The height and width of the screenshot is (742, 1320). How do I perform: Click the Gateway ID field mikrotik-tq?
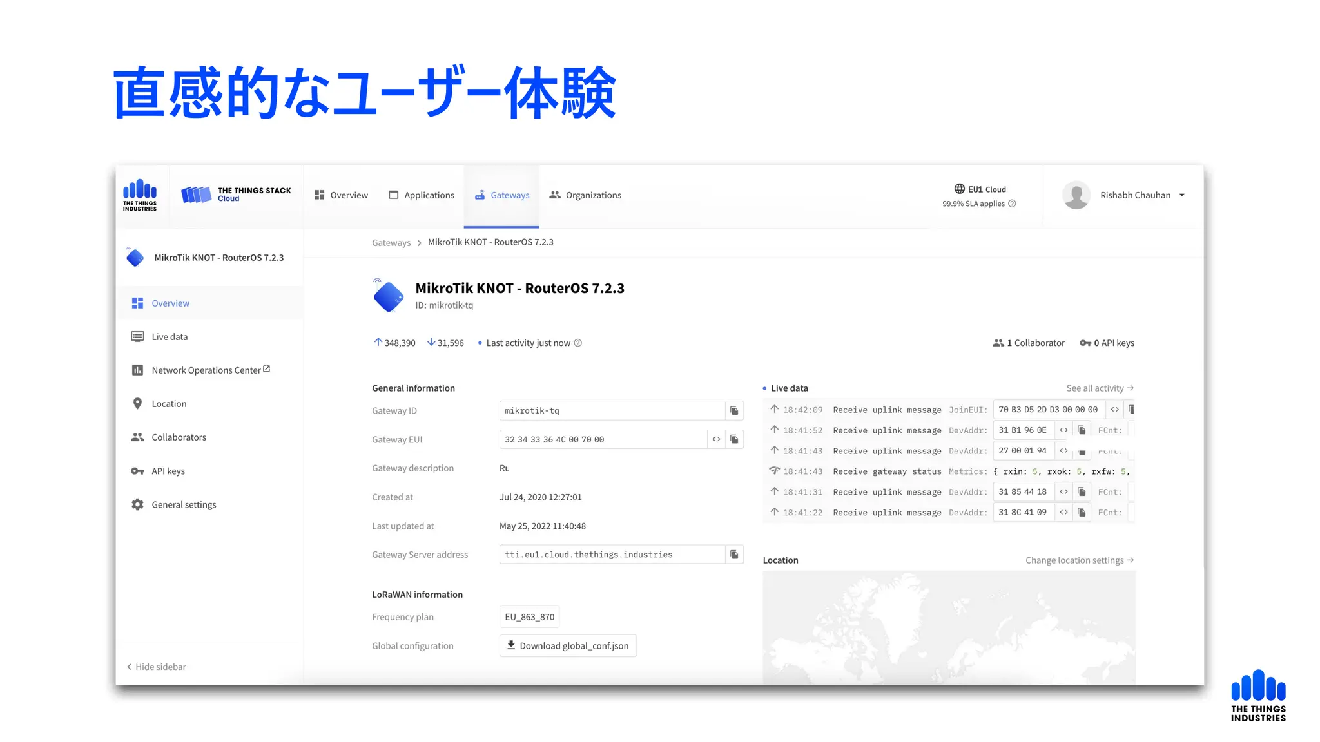tap(612, 411)
